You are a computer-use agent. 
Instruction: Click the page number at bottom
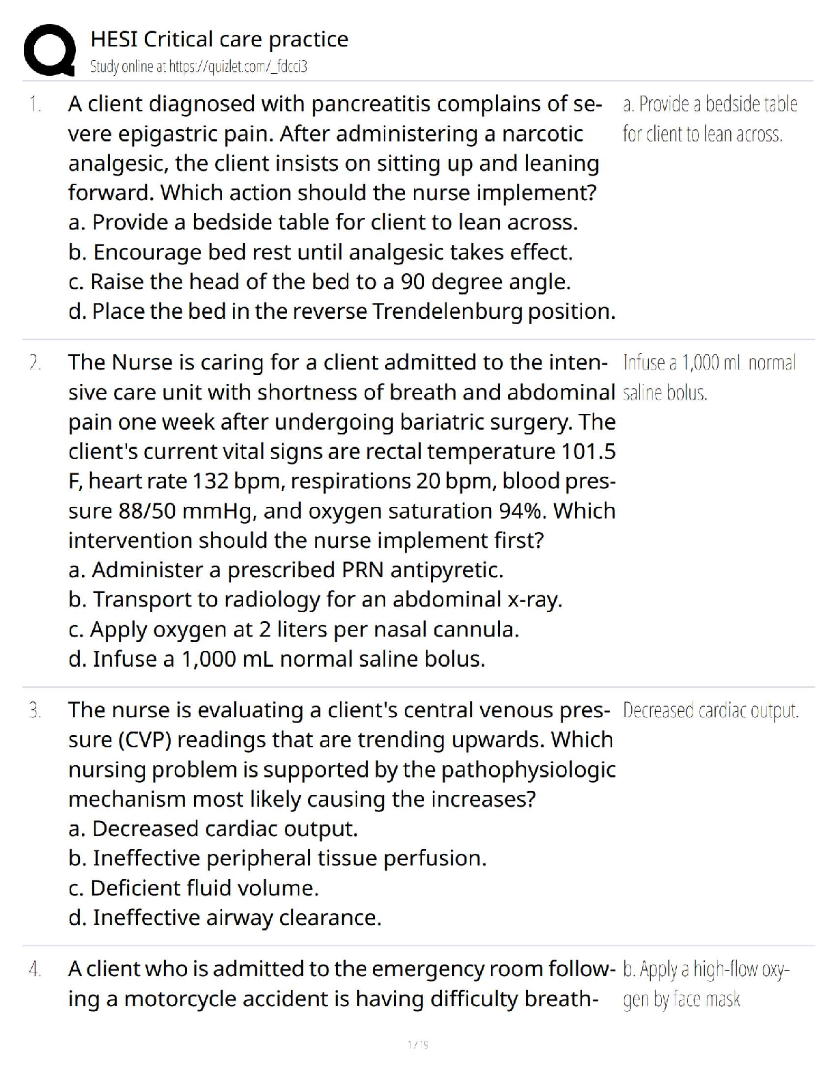tap(417, 1044)
